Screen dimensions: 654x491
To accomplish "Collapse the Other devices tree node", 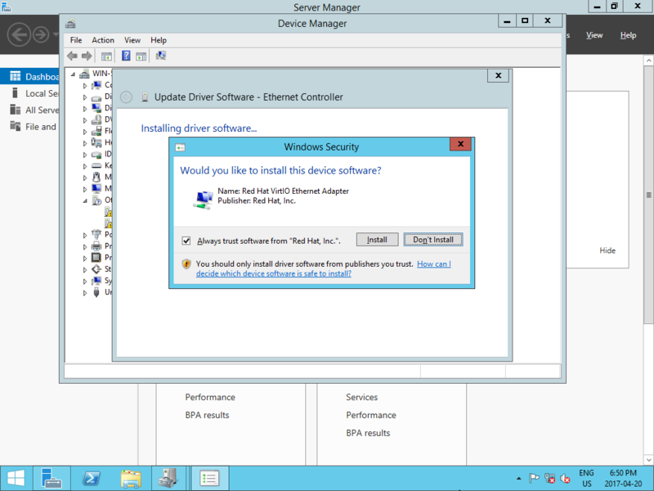I will tap(85, 200).
